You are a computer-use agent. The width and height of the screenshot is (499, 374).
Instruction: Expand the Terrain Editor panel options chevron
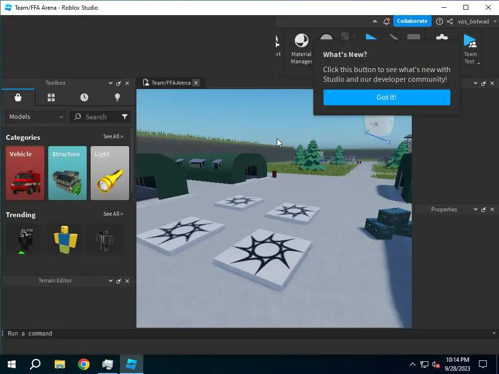coord(111,281)
